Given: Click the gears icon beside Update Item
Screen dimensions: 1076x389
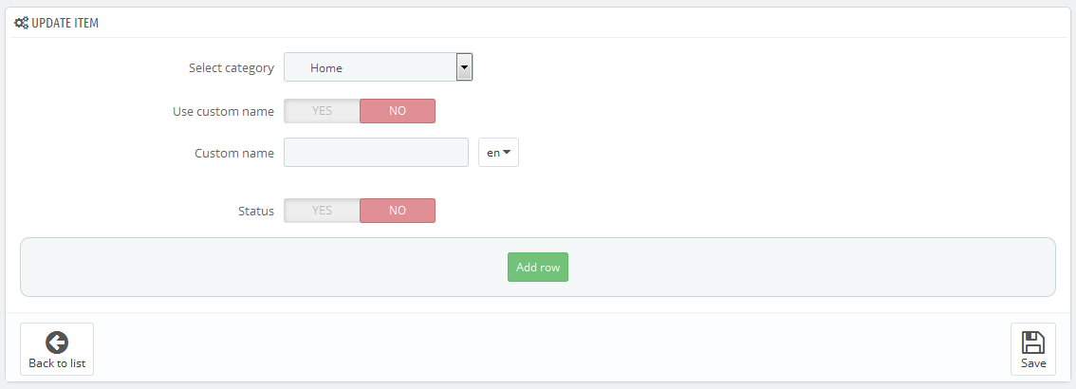Looking at the screenshot, I should pyautogui.click(x=21, y=24).
